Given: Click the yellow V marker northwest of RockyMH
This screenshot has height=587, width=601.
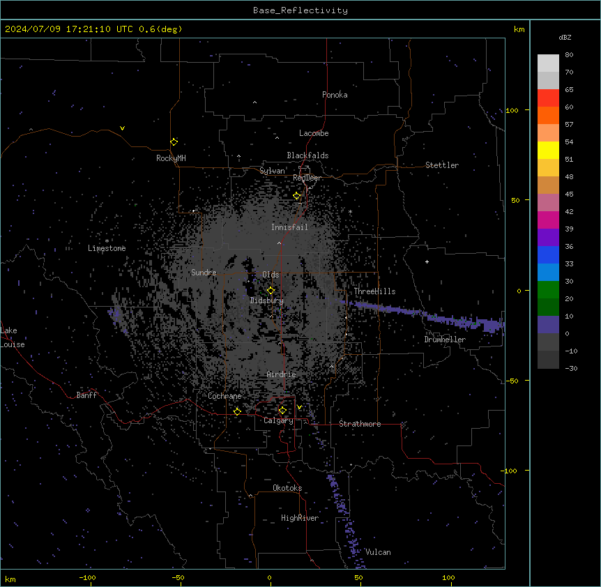Looking at the screenshot, I should click(x=122, y=128).
